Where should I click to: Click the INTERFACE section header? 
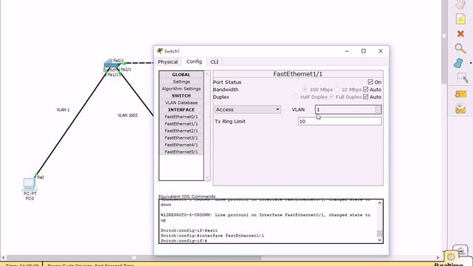181,110
